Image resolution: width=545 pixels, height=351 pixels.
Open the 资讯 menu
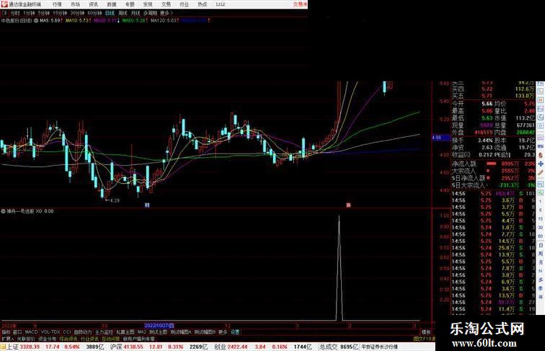coord(93,5)
